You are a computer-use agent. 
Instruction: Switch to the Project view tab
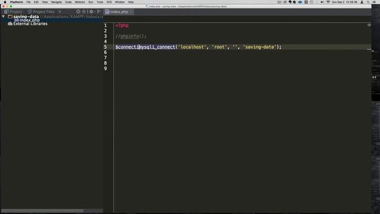point(13,11)
